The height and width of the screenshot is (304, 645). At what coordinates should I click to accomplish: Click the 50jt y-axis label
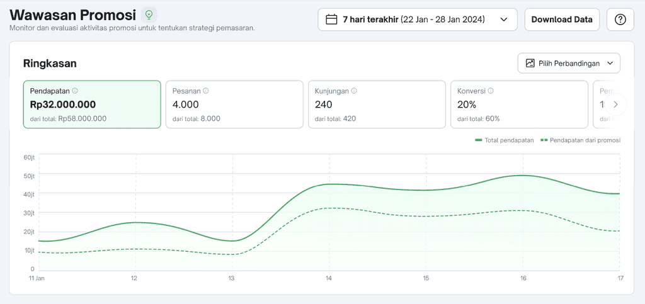coord(29,176)
